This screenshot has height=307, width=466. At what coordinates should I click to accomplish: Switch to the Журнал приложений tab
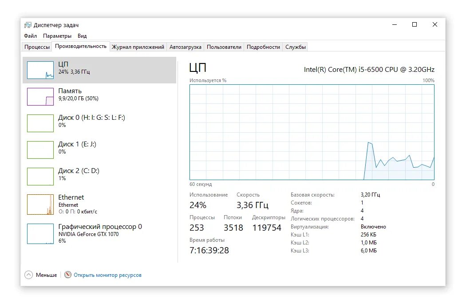click(138, 47)
